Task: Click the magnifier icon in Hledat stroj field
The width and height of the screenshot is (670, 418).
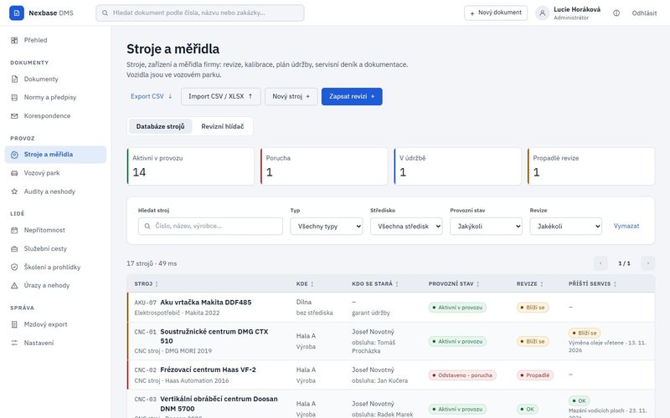Action: (147, 226)
